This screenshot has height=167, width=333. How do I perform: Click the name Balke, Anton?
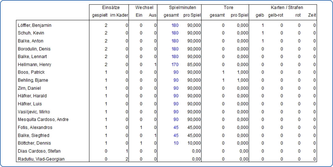(31, 41)
